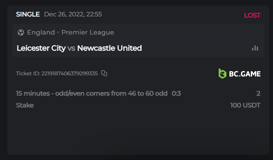The image size is (273, 160).
Task: Select the Newcastle United team name
Action: [109, 48]
